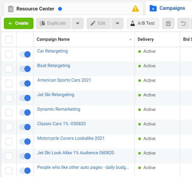The width and height of the screenshot is (192, 177).
Task: Click the blue dot next to Resource Center
Action: click(60, 9)
